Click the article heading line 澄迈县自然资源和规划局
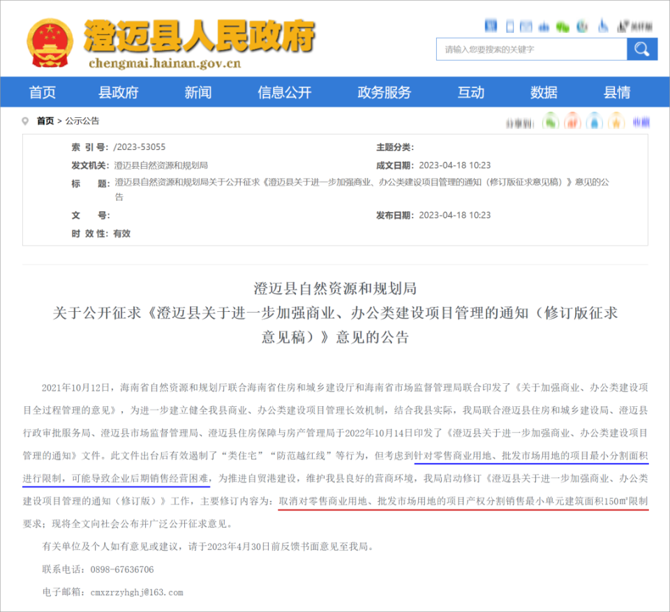 pyautogui.click(x=335, y=289)
